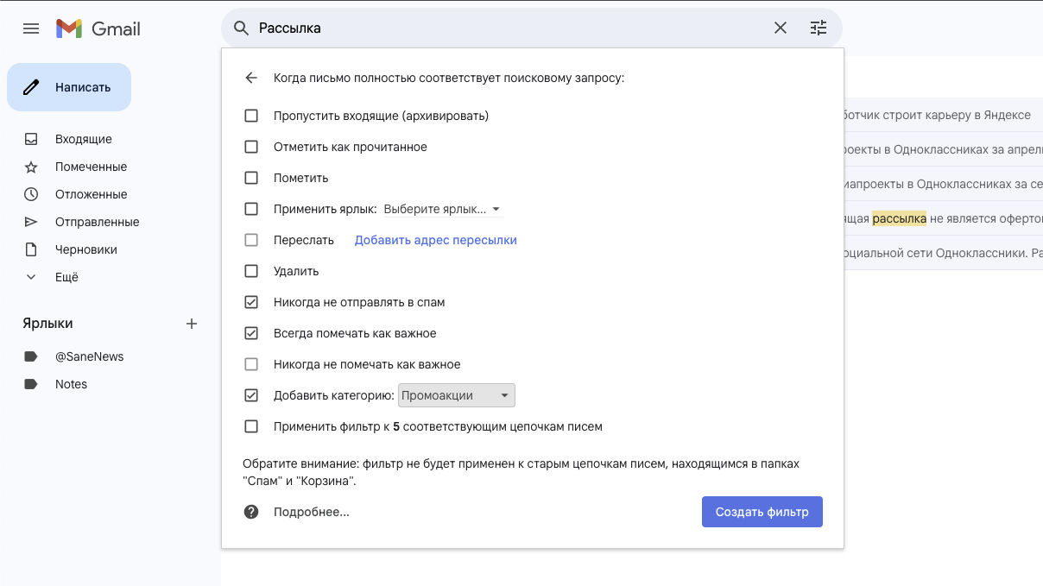Open the @SaneNews label
Image resolution: width=1043 pixels, height=586 pixels.
pyautogui.click(x=90, y=356)
